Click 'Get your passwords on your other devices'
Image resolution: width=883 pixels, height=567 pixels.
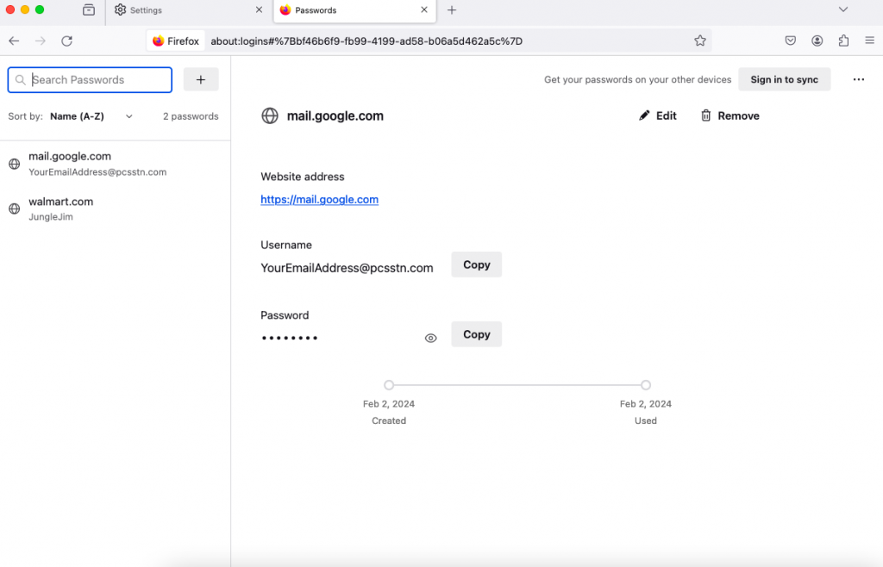pos(637,80)
